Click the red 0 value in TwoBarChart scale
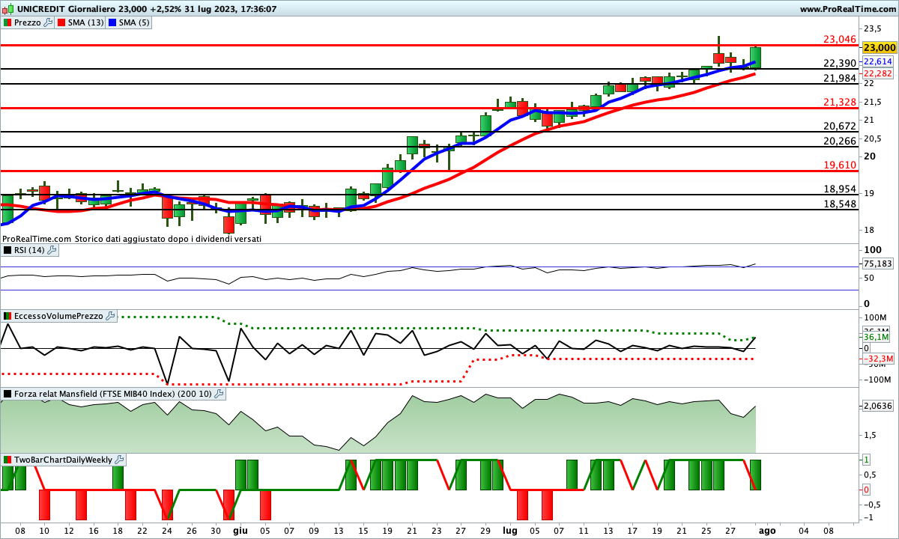The width and height of the screenshot is (899, 539). pos(866,490)
